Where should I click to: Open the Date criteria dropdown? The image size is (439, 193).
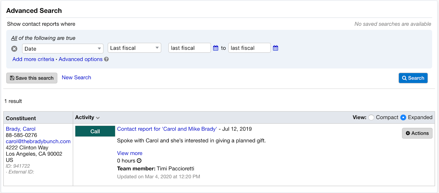(x=63, y=49)
